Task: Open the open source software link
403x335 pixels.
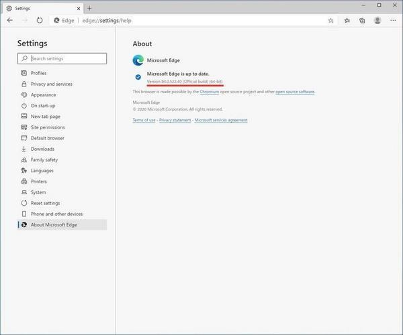Action: click(295, 92)
